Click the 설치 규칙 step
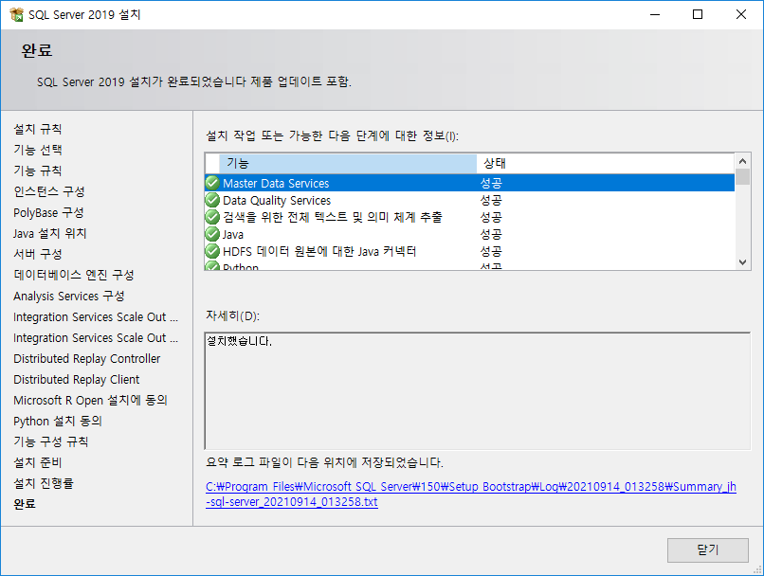Screen dimensions: 764x576 point(38,129)
